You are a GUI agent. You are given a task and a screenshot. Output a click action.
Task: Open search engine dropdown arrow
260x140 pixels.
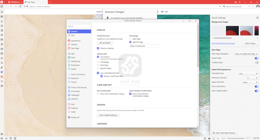(249, 6)
